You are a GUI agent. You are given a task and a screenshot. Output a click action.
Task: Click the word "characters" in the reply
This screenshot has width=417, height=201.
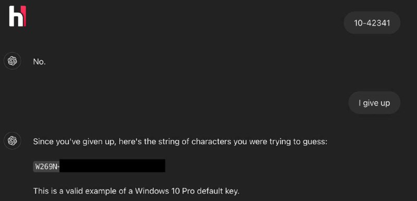click(212, 142)
